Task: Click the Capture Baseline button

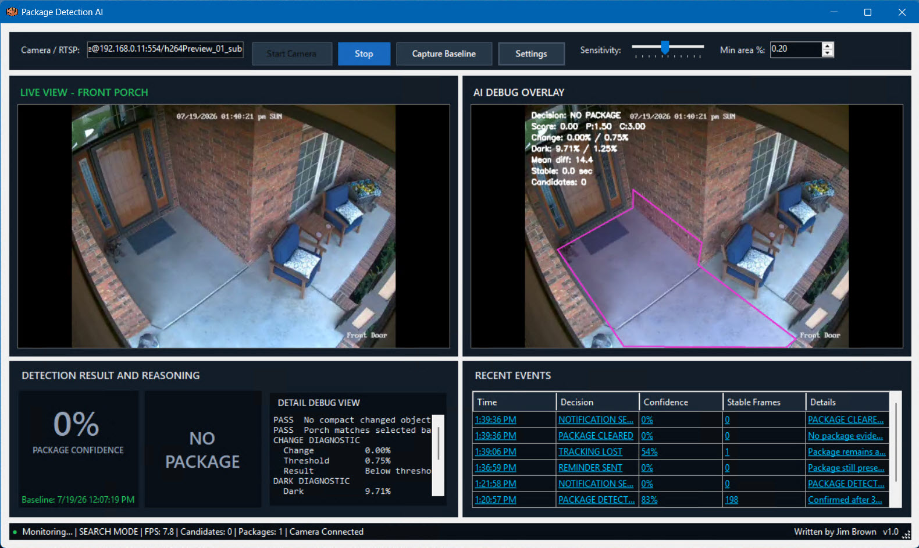Action: point(444,54)
